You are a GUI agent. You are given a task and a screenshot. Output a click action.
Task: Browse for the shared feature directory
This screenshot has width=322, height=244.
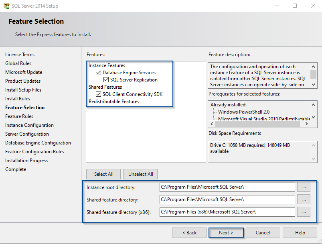(304, 199)
